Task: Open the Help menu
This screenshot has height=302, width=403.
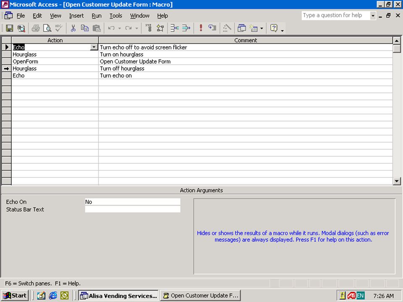Action: (162, 16)
